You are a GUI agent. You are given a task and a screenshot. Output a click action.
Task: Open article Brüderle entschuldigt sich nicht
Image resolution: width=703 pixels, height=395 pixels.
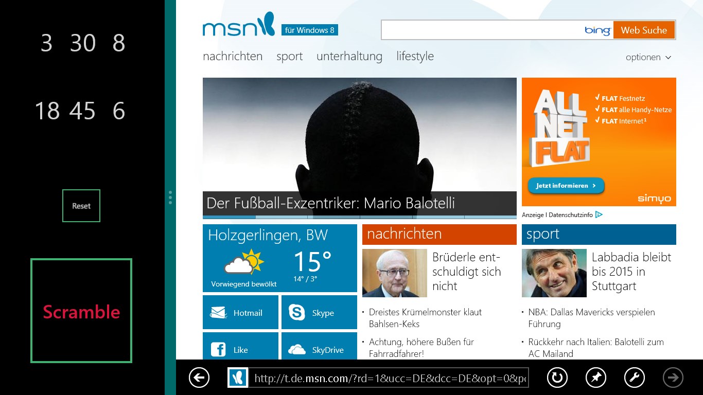(x=467, y=272)
